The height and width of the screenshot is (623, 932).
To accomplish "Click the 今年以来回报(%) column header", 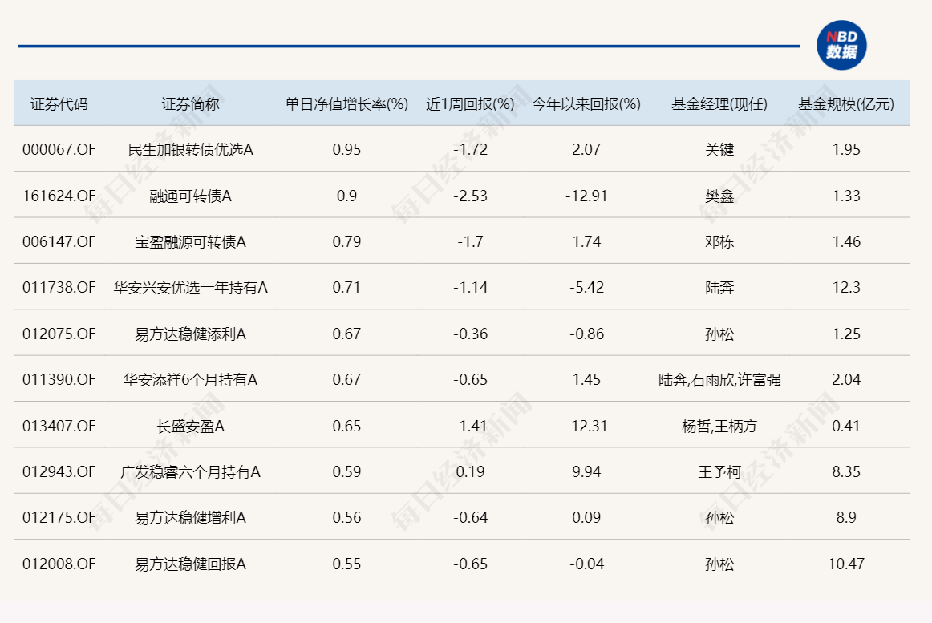I will coord(586,104).
